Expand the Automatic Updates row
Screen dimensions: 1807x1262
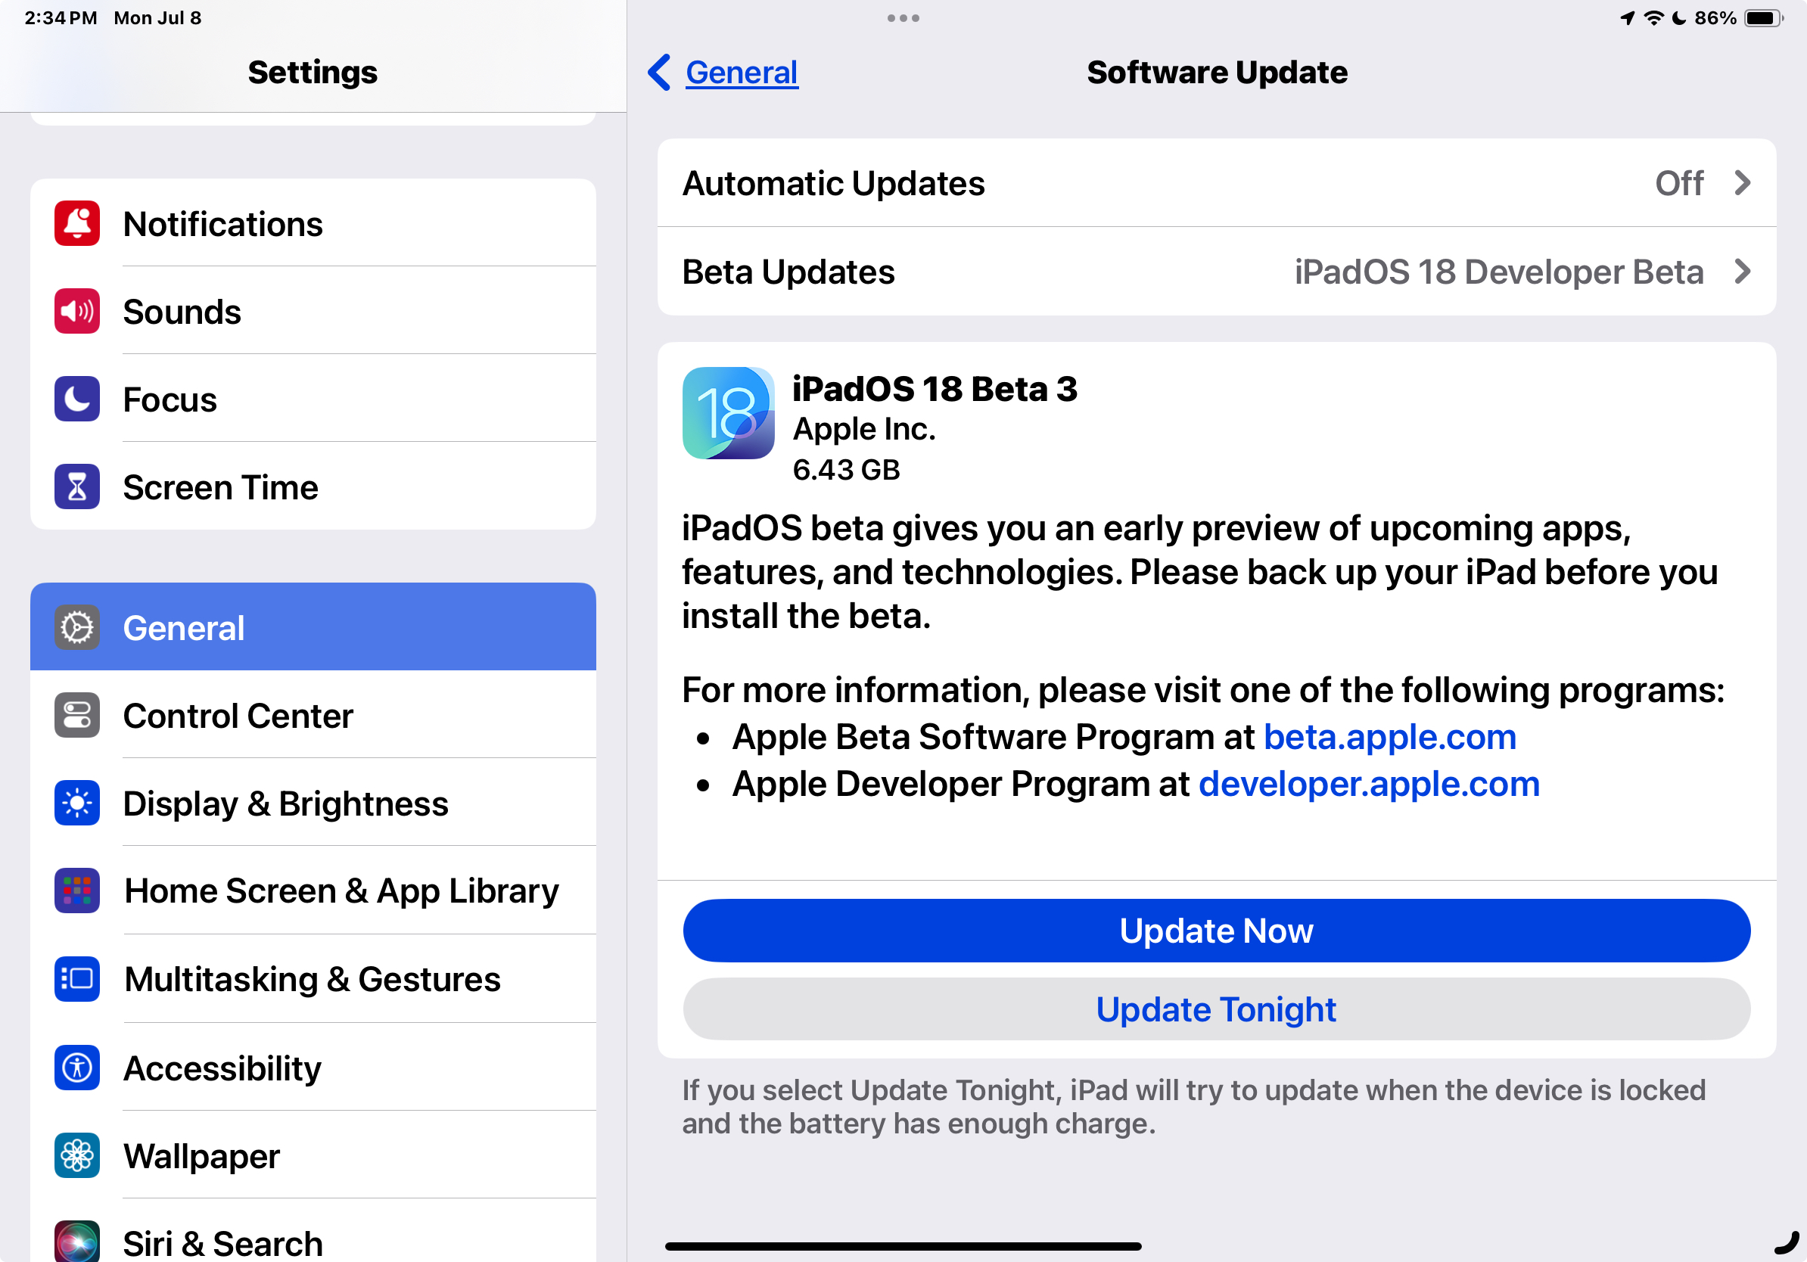point(1743,182)
